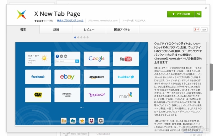
Task: Click the user count 103,264 text
Action: coord(133,21)
